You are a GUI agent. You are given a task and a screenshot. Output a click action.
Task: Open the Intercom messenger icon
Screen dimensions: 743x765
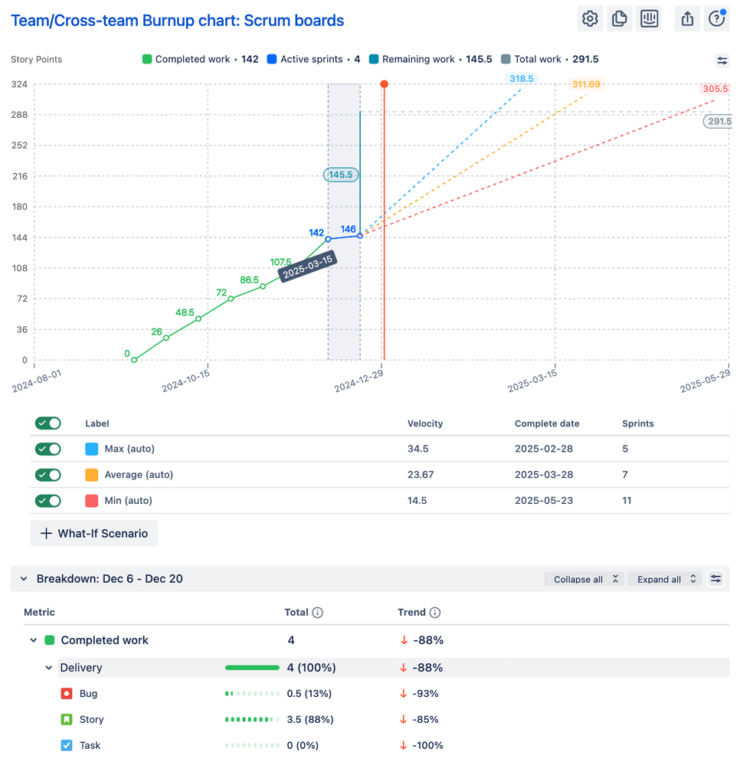(x=649, y=18)
